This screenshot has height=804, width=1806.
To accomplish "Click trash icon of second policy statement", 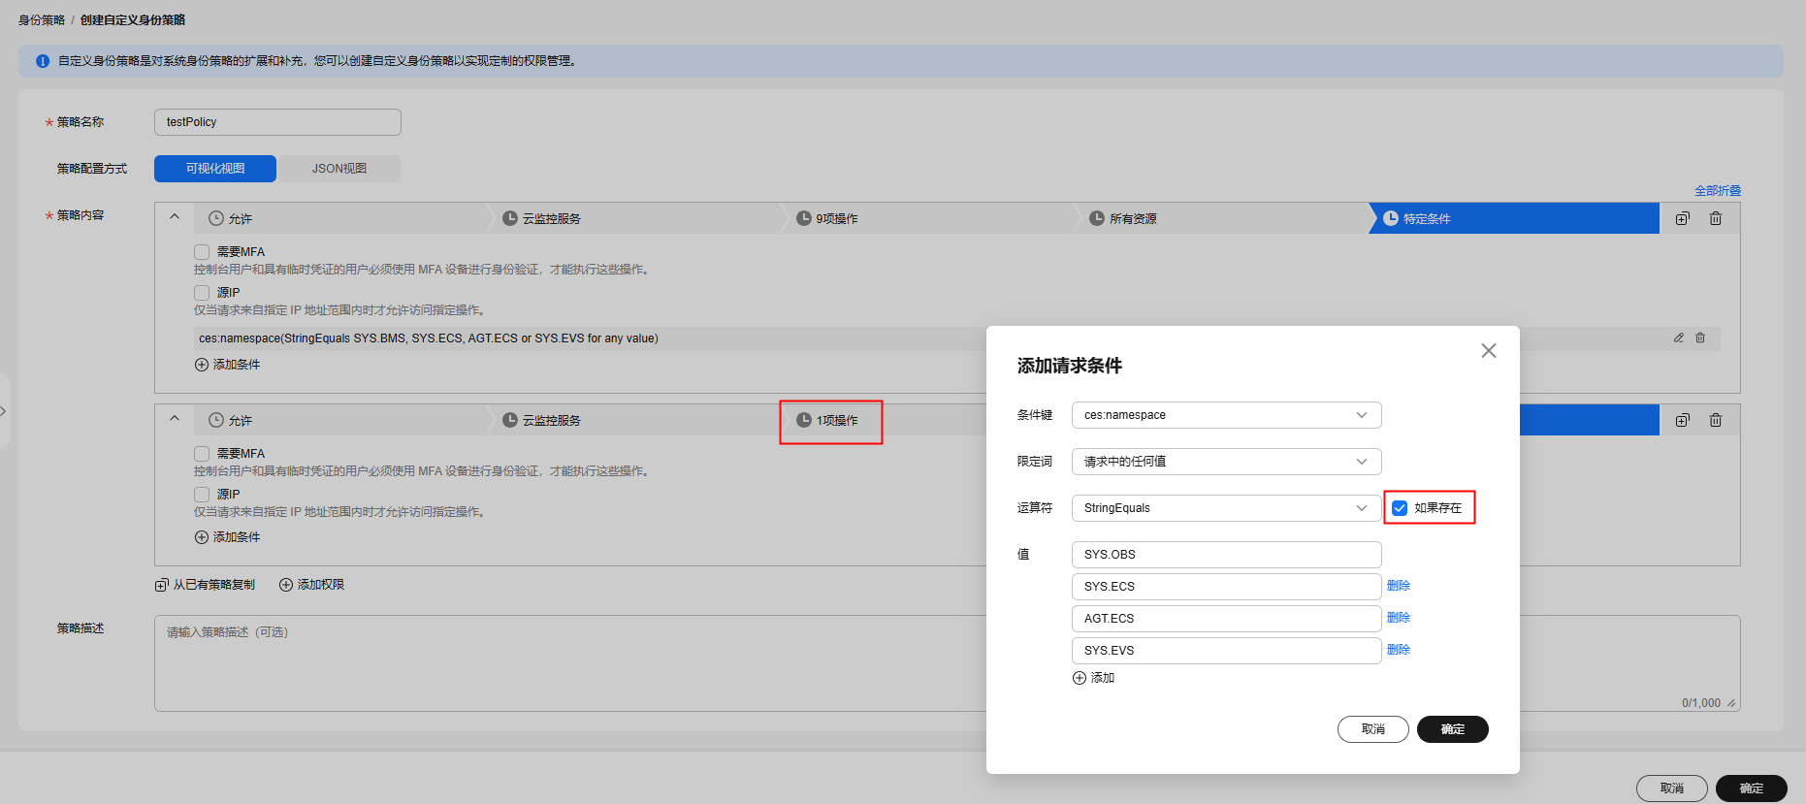I will point(1715,421).
